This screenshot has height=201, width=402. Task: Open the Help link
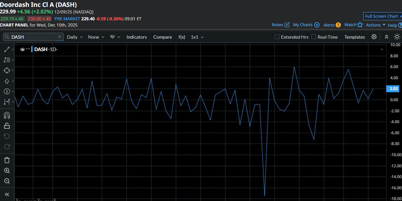392,25
